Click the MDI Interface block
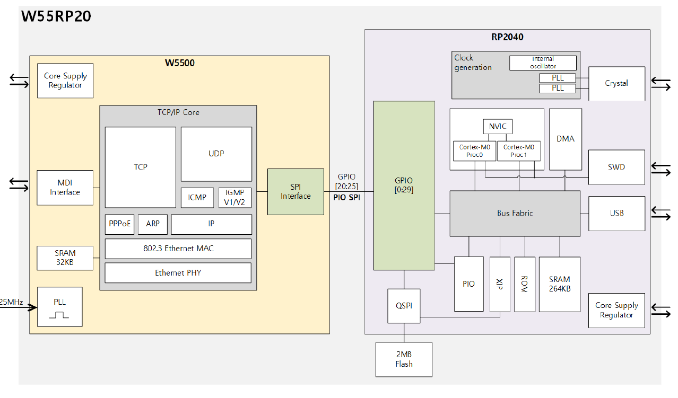Image resolution: width=678 pixels, height=398 pixels. [x=65, y=188]
